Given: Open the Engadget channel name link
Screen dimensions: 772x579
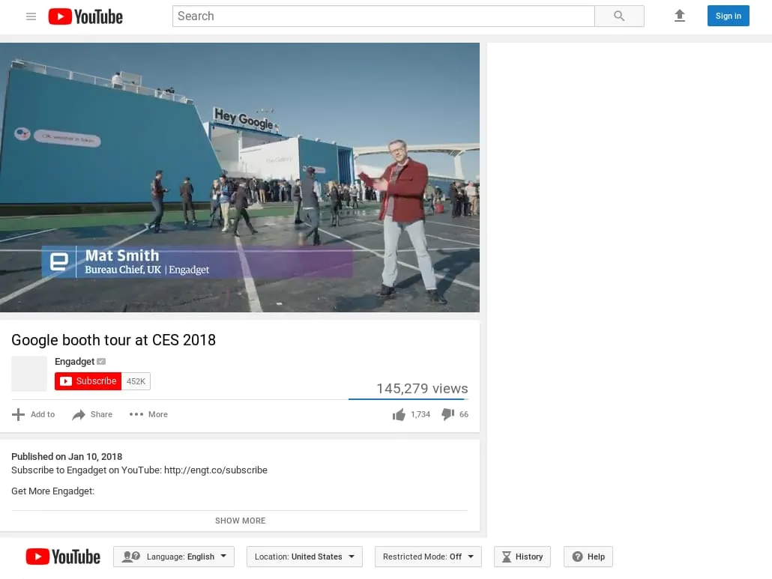Looking at the screenshot, I should coord(74,362).
